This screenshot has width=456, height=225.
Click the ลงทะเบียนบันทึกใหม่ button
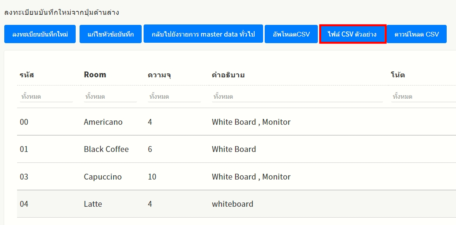coord(40,34)
